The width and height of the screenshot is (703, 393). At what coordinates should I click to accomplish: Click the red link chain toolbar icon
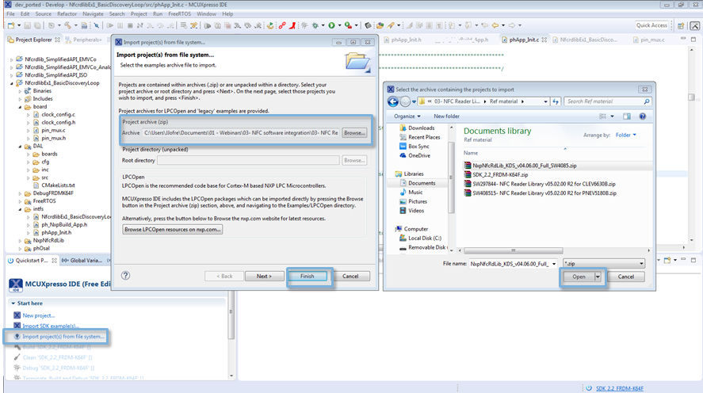(282, 25)
